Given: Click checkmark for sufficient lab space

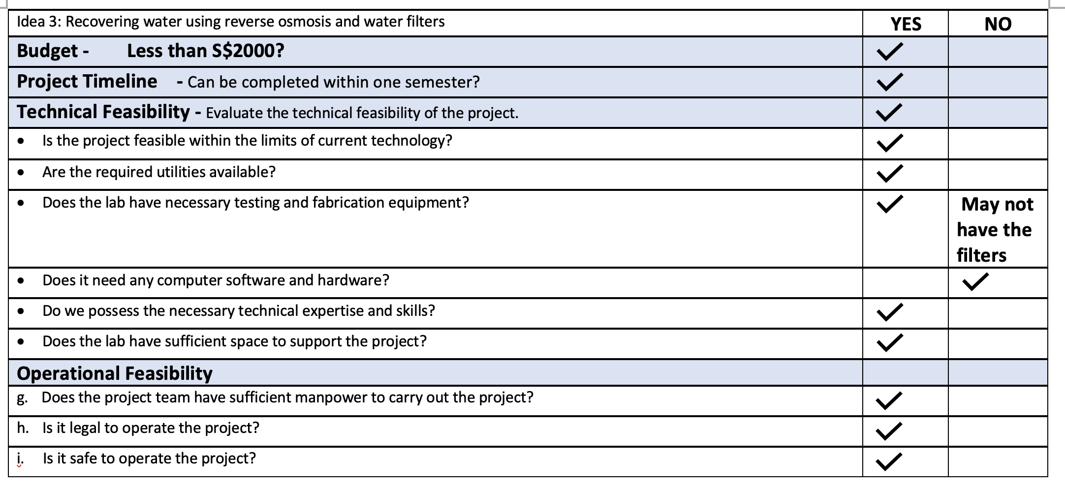Looking at the screenshot, I should pos(889,342).
